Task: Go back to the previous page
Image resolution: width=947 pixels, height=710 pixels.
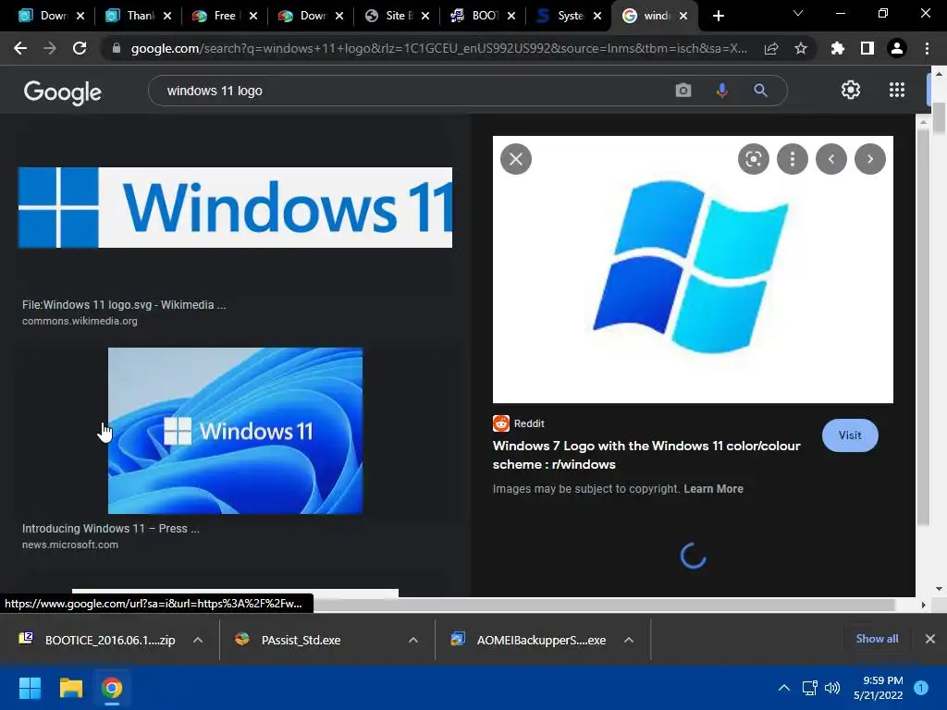Action: pos(20,48)
